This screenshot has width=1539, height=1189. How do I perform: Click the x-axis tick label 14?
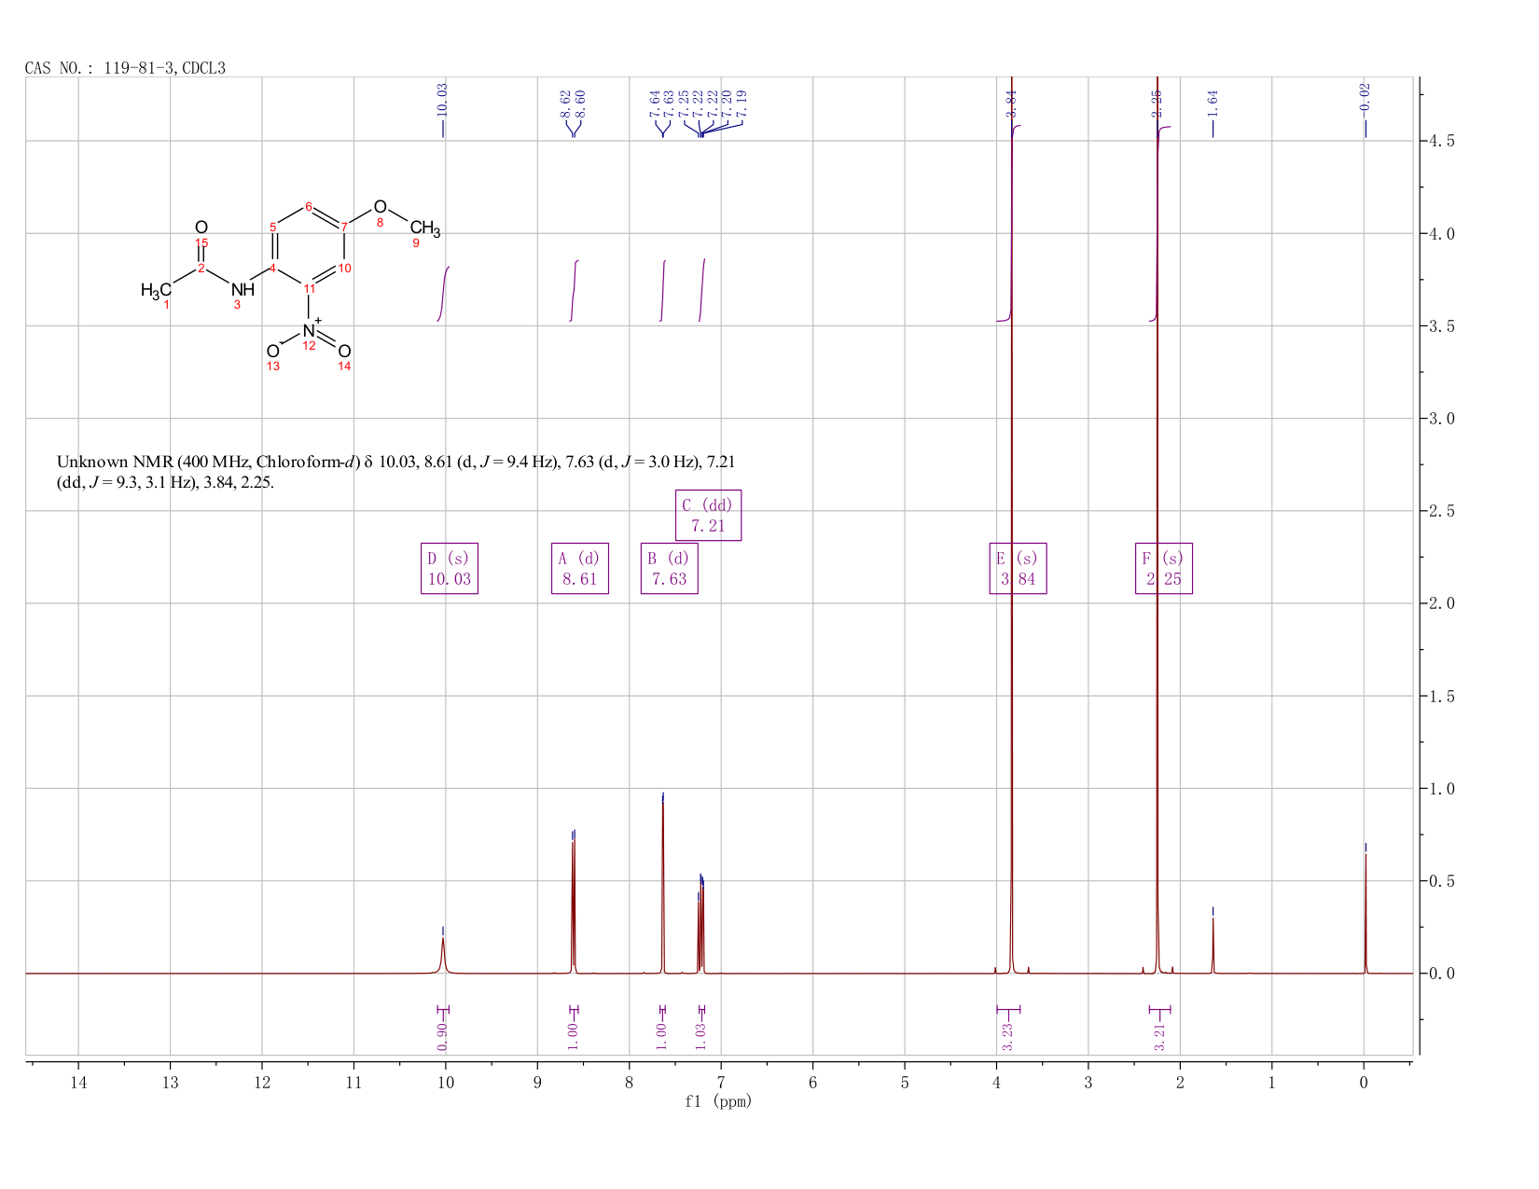coord(78,1083)
